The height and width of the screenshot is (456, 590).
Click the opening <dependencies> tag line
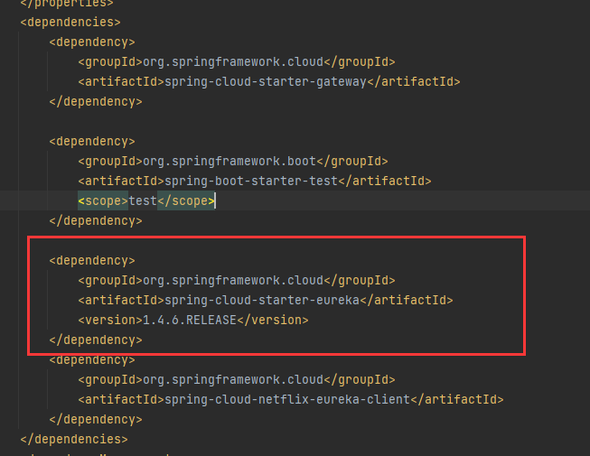tap(70, 23)
